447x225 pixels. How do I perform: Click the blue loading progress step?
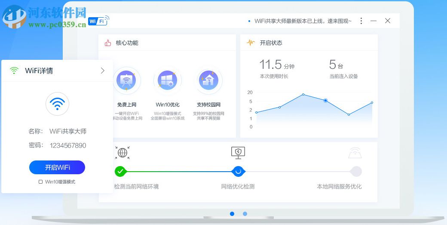(238, 171)
